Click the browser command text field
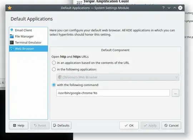Viewport: 193px width, 140px height. tap(113, 93)
